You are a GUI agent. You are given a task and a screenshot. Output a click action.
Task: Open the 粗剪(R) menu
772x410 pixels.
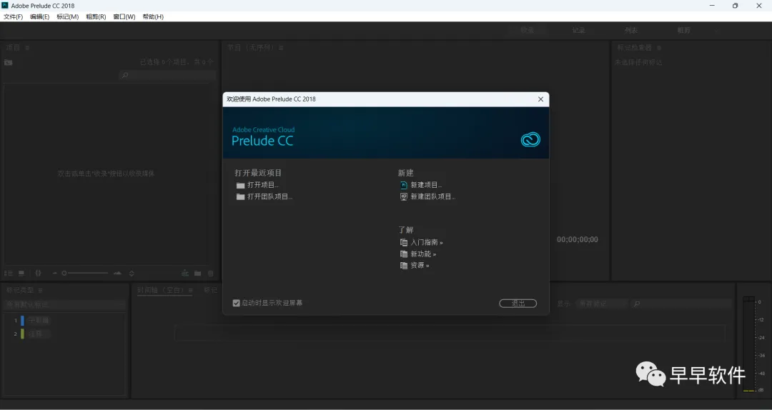[x=96, y=16]
